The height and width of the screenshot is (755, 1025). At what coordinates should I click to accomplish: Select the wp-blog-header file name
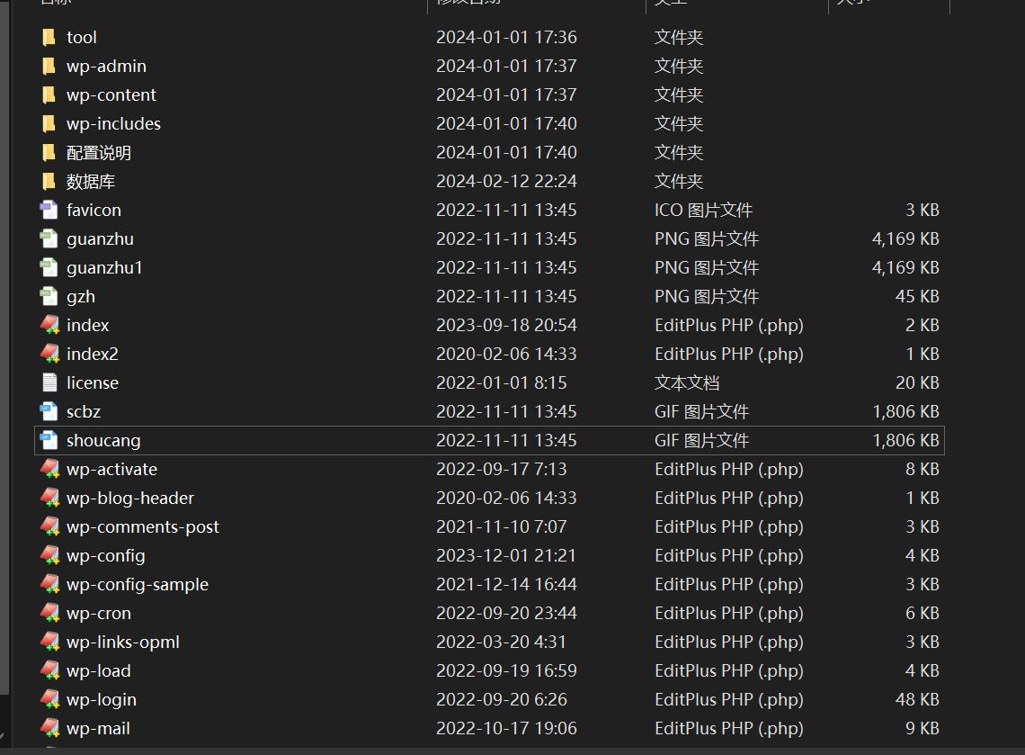tap(129, 498)
